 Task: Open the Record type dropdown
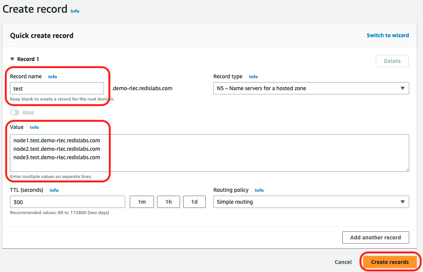(x=311, y=88)
